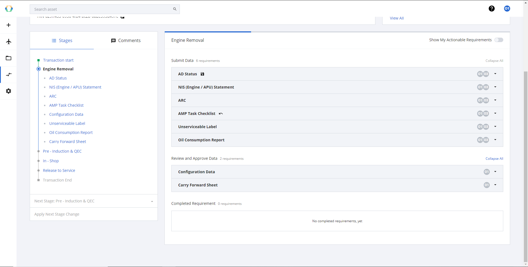The width and height of the screenshot is (528, 267).
Task: Open the aircraft icon in sidebar
Action: (x=9, y=42)
